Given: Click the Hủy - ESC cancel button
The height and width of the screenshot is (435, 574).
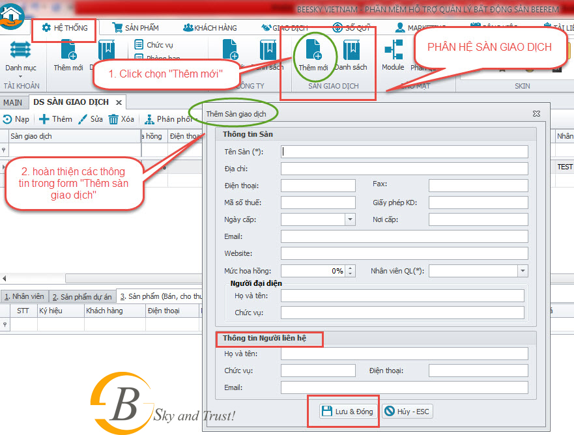Looking at the screenshot, I should [407, 411].
